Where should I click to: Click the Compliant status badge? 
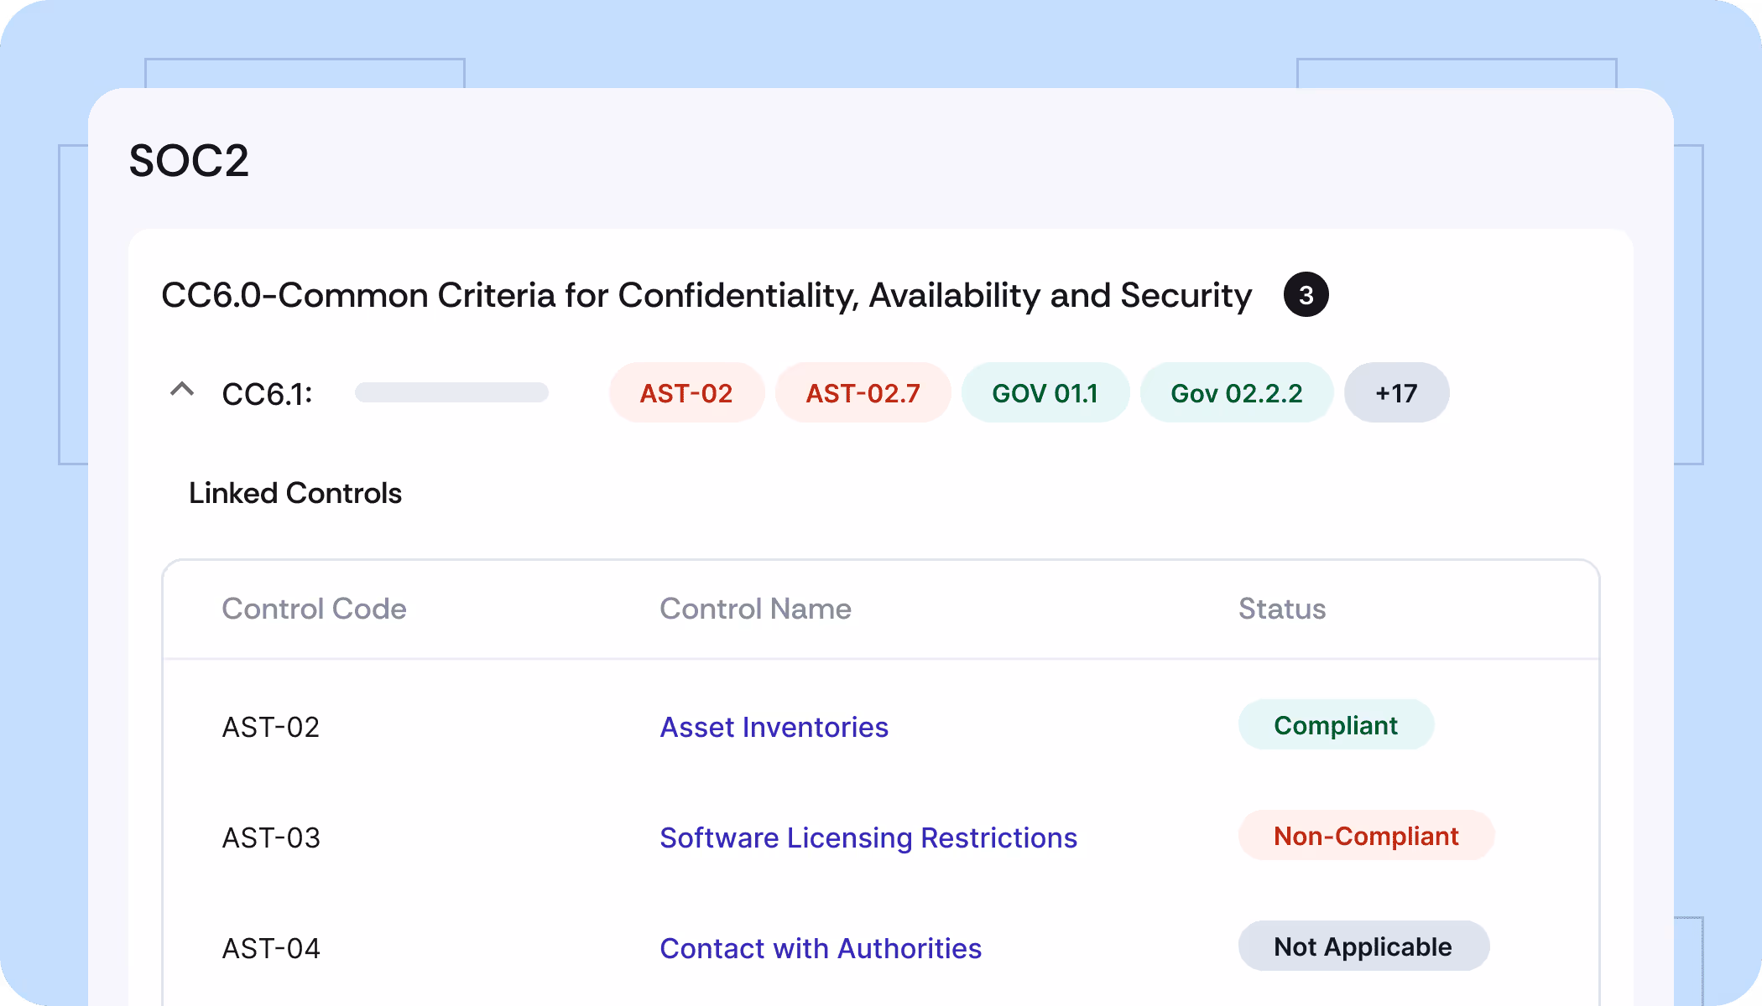tap(1335, 725)
